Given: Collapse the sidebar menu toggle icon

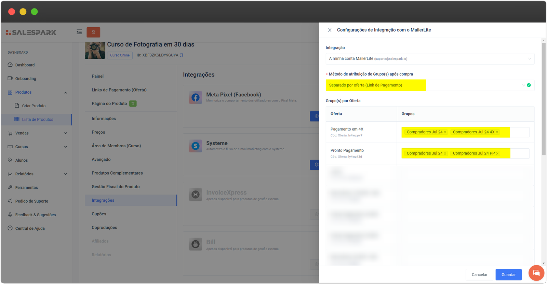Looking at the screenshot, I should coord(79,32).
